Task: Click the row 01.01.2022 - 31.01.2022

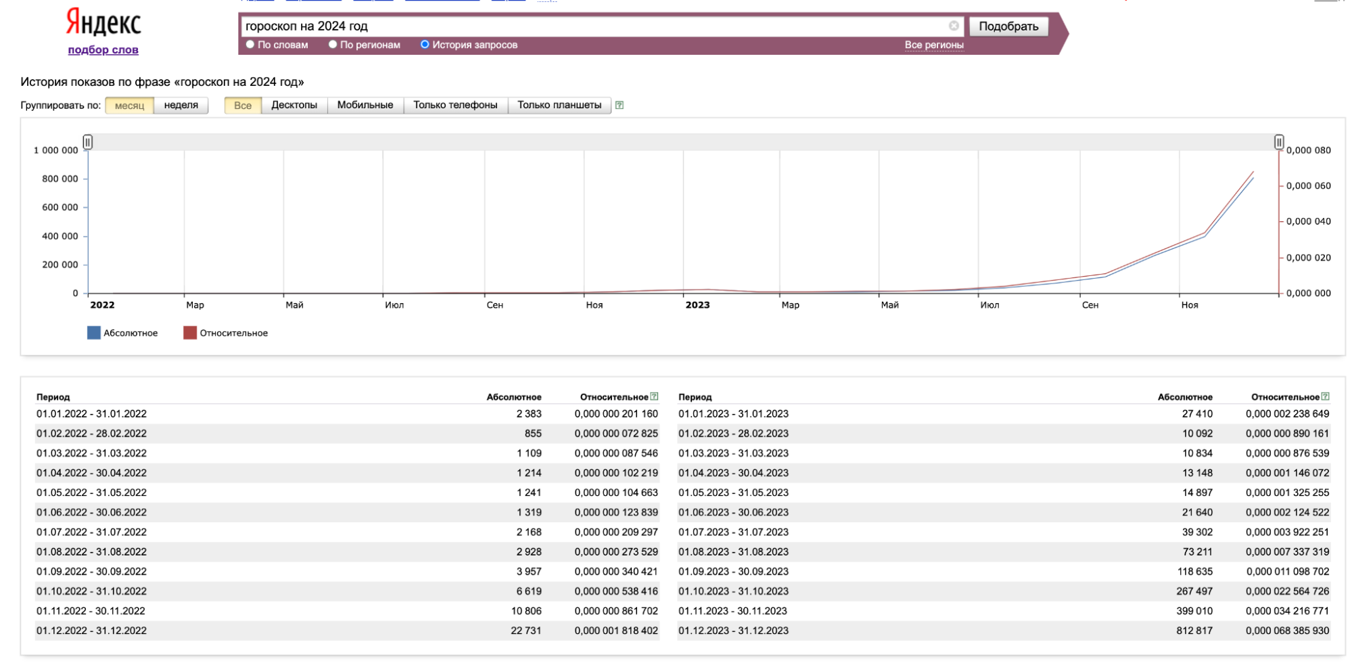Action: (347, 413)
